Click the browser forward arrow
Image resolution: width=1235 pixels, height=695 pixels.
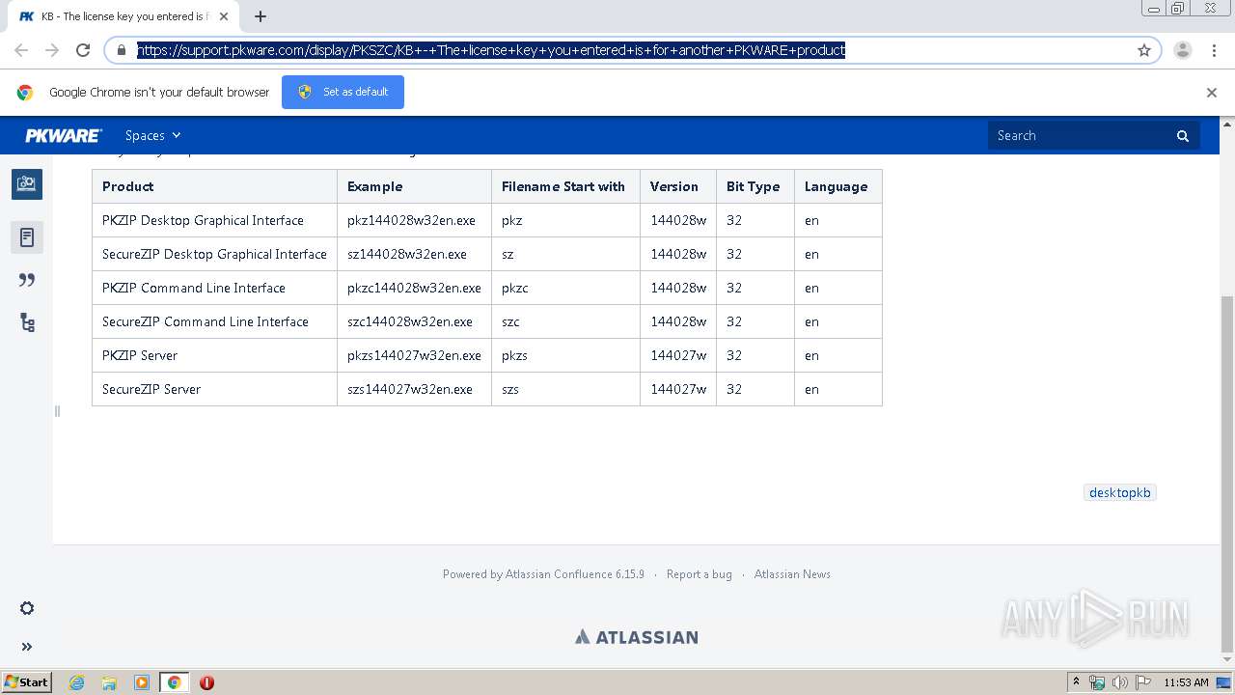pos(52,50)
